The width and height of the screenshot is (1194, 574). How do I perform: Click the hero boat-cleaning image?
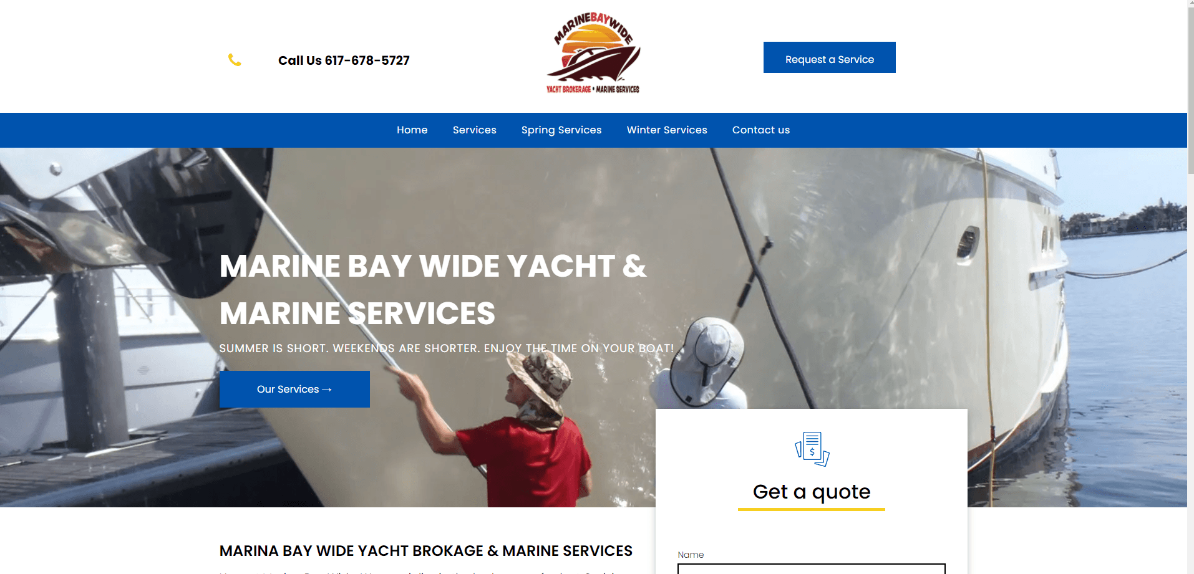point(593,327)
